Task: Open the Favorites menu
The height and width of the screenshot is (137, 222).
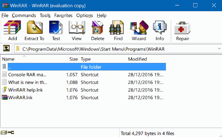Action: coord(63,15)
